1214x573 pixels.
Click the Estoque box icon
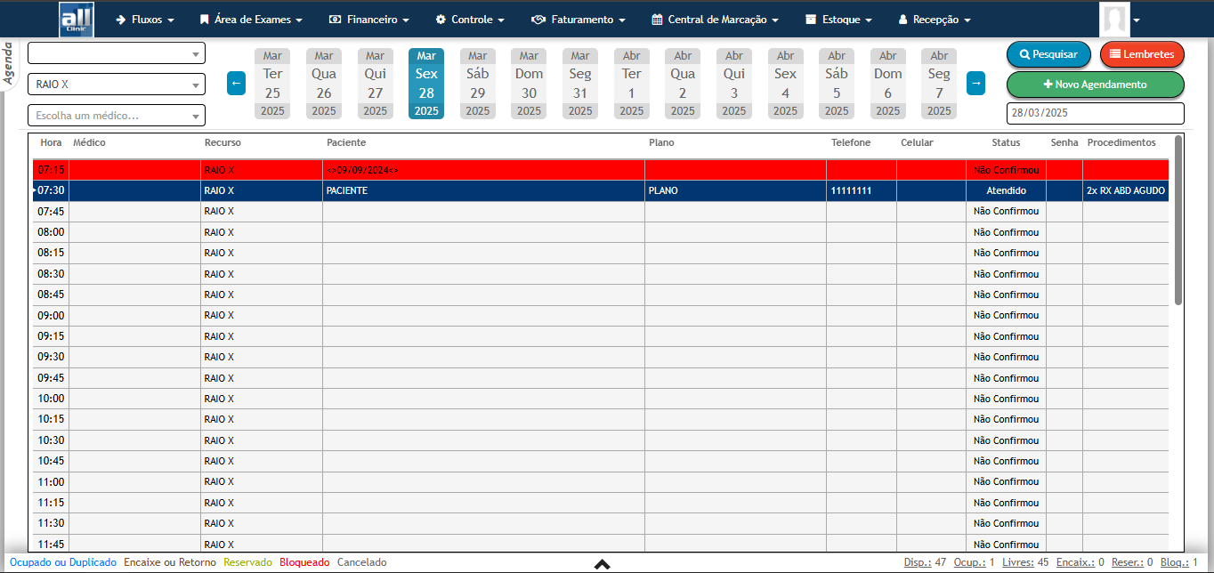810,18
